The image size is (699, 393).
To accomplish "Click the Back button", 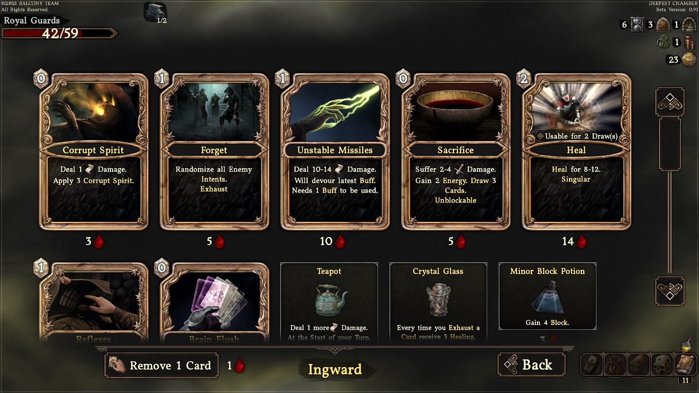I will [x=531, y=365].
